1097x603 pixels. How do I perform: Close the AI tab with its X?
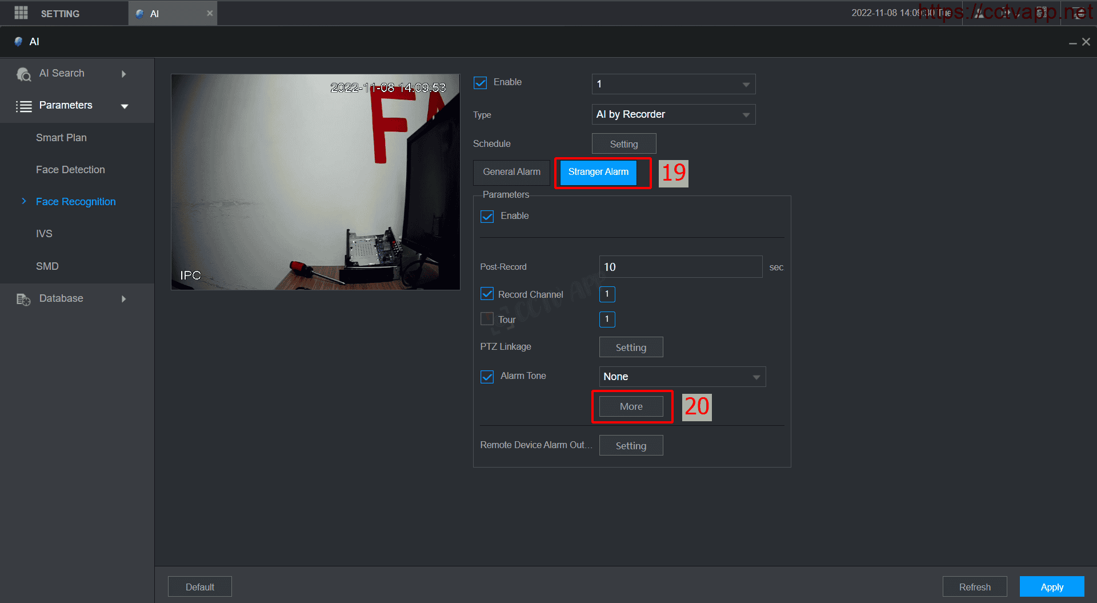[210, 13]
